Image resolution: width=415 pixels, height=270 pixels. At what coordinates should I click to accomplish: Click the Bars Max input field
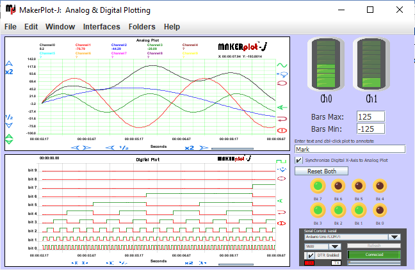click(371, 116)
